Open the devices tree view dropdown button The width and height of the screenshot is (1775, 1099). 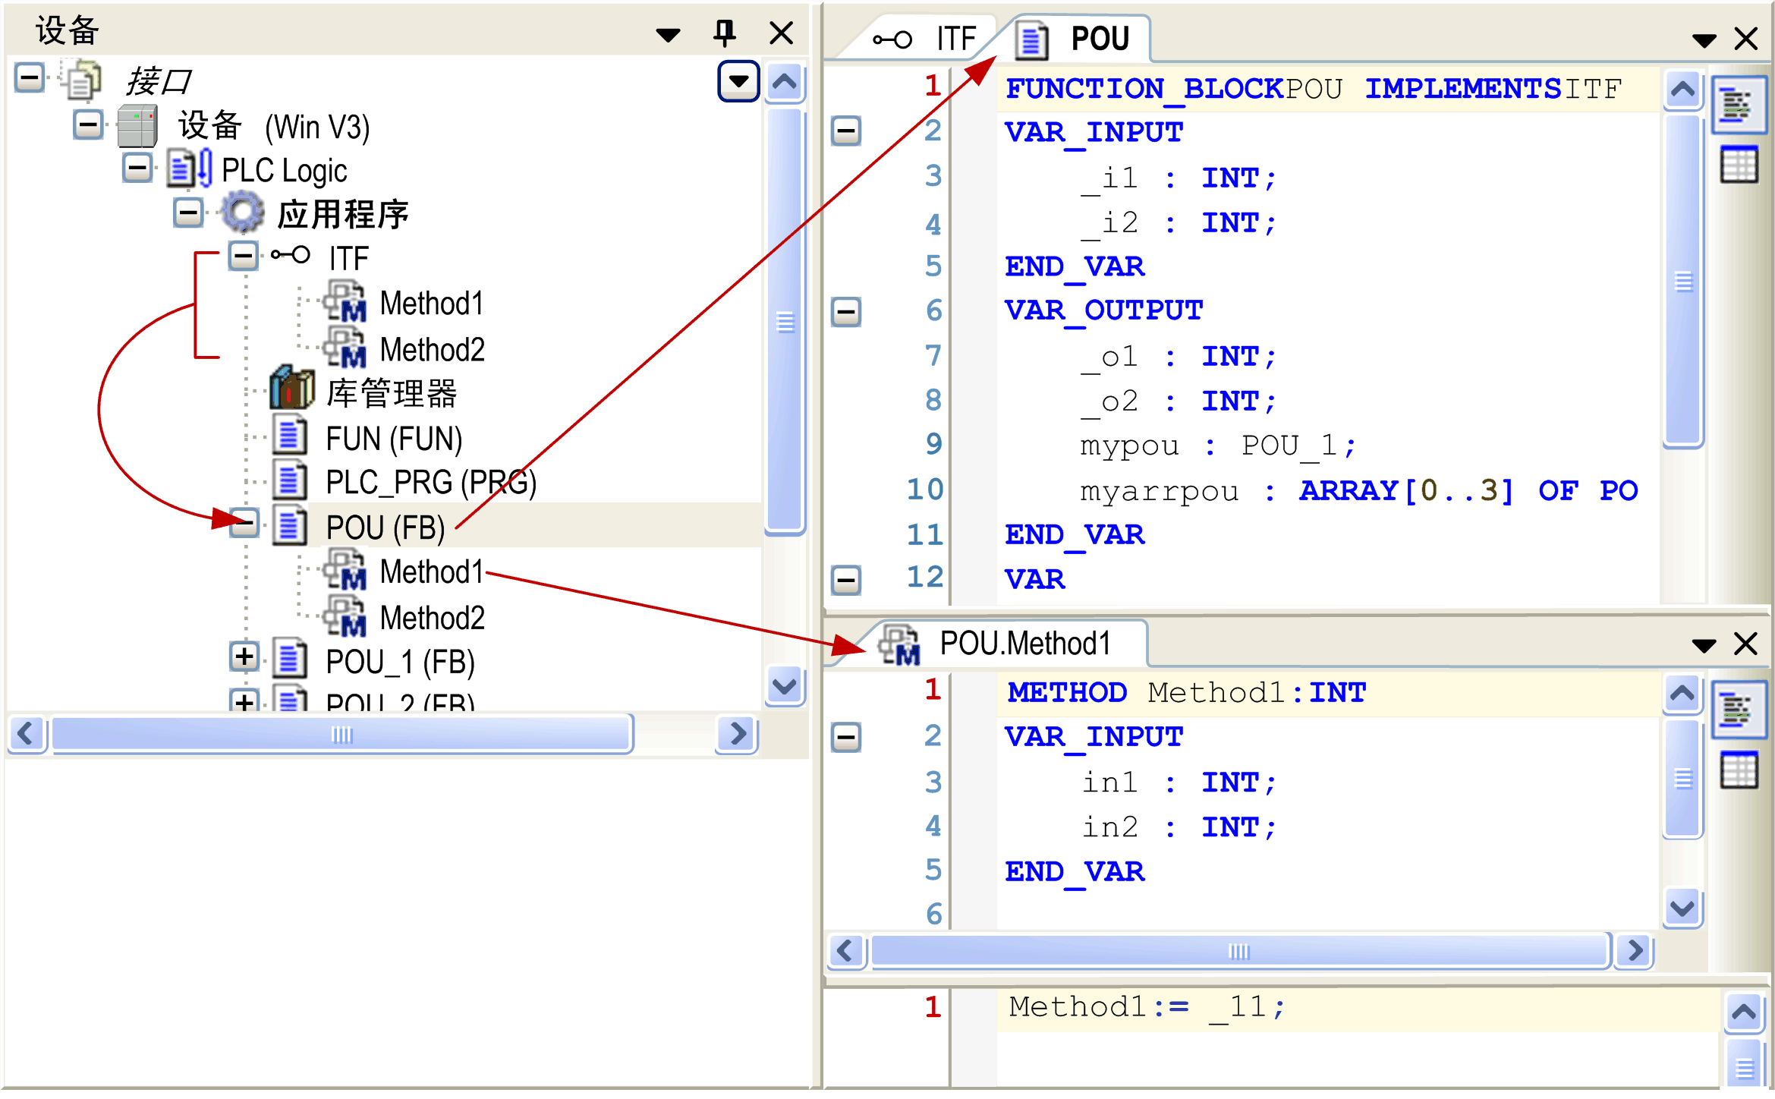click(738, 80)
